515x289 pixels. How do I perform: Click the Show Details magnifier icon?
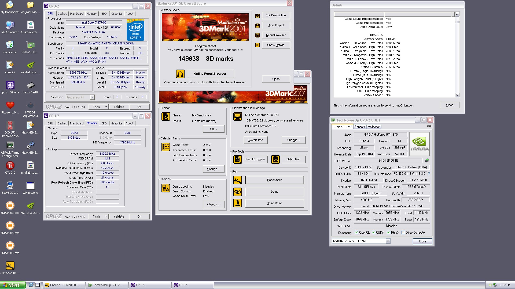coord(257,45)
